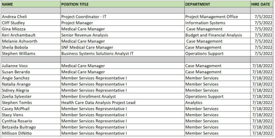Viewport: 275px width, 138px height.
Task: Select SNF Medical Care Manager cell
Action: pyautogui.click(x=122, y=47)
